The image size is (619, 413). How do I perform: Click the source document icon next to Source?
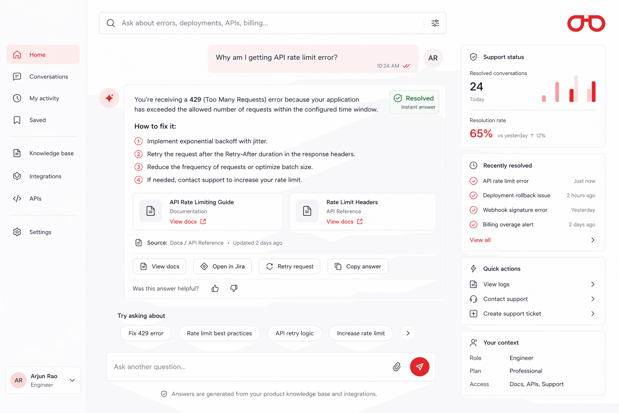coord(139,243)
